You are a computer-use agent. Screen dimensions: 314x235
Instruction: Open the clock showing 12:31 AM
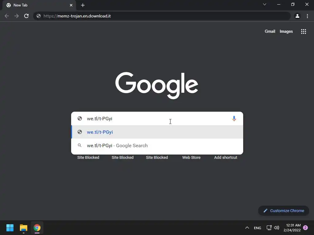292,228
